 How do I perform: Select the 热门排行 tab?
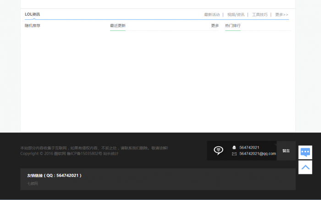pyautogui.click(x=233, y=26)
